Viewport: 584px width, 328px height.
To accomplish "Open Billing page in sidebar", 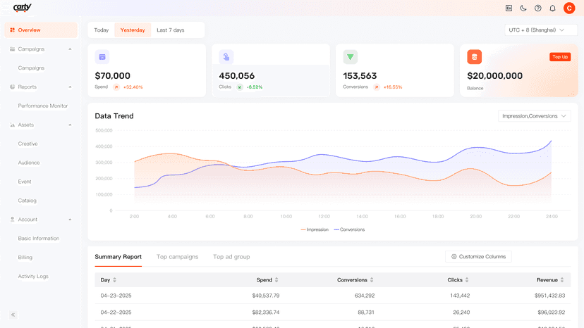I will coord(25,258).
